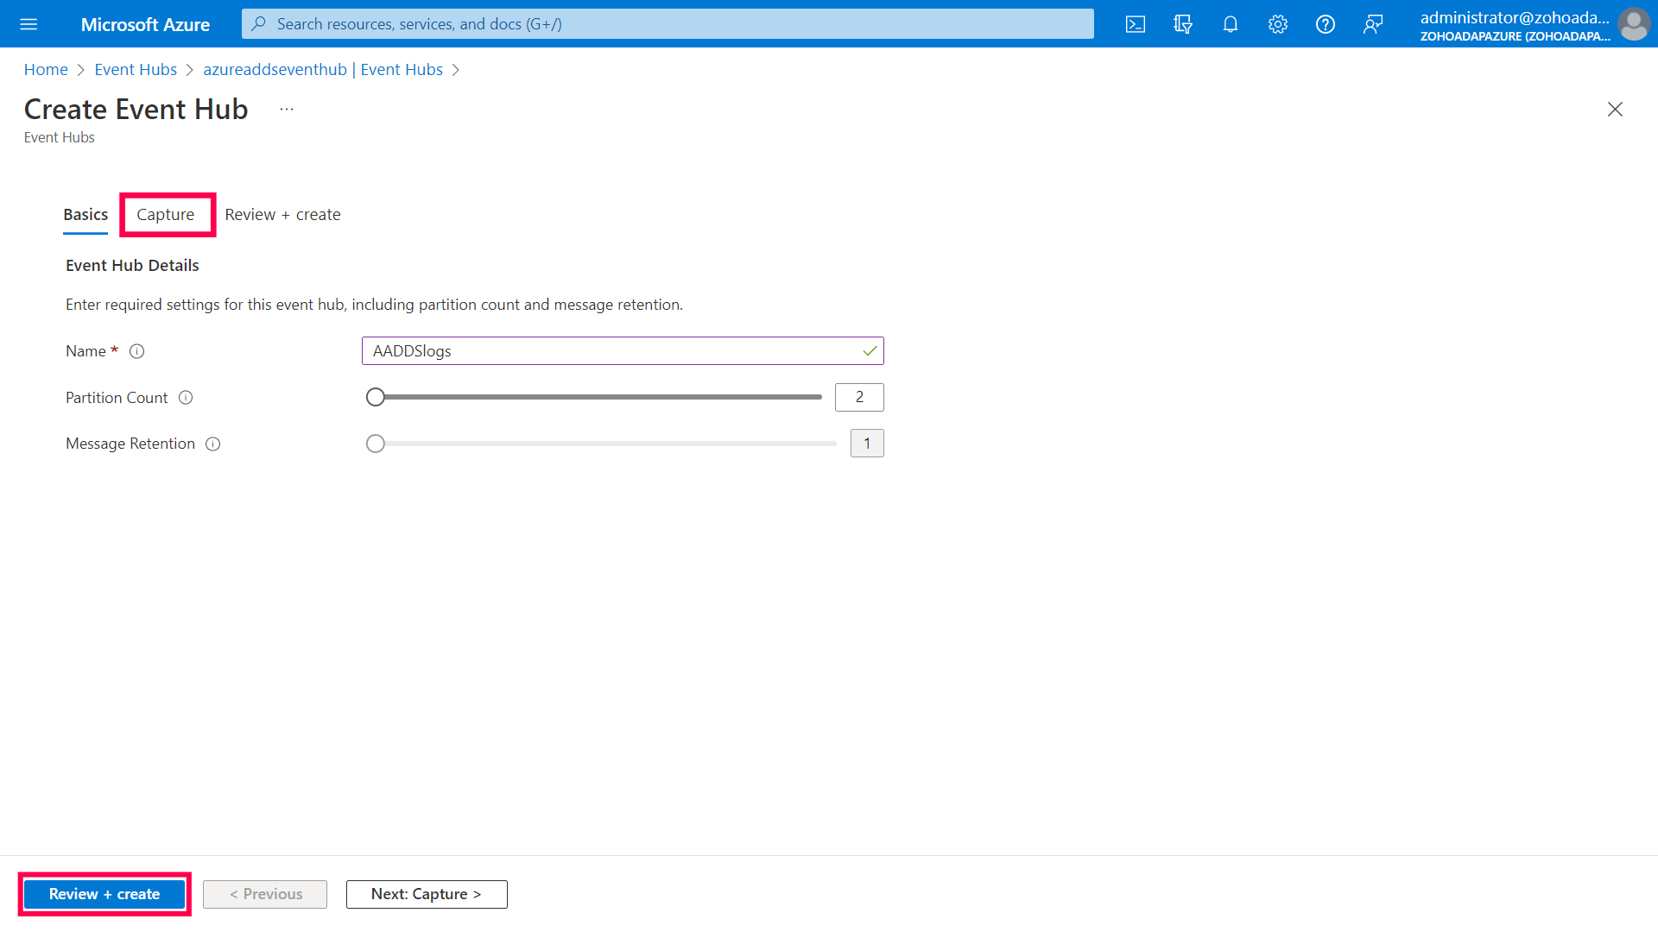Image resolution: width=1658 pixels, height=932 pixels.
Task: Switch to the Review + create tab
Action: [x=282, y=215]
